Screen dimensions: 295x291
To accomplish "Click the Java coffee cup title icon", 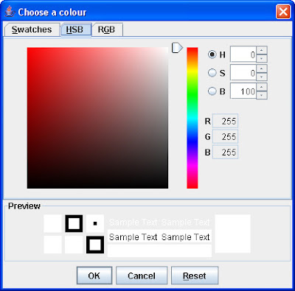I will (x=10, y=12).
